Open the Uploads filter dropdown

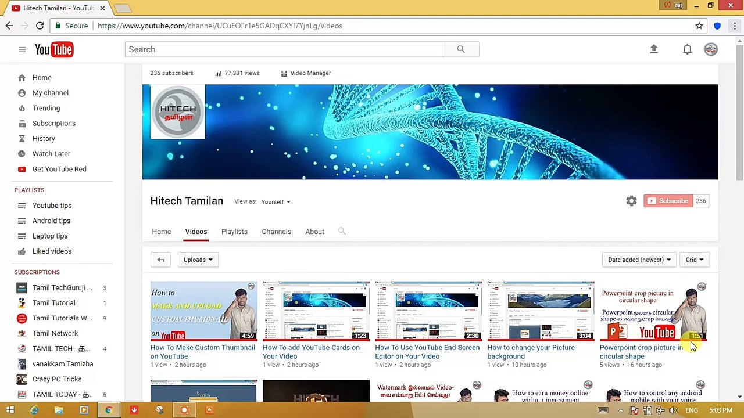click(198, 260)
